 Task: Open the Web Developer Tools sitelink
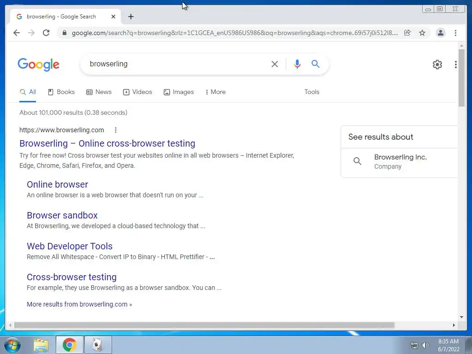[x=70, y=246]
